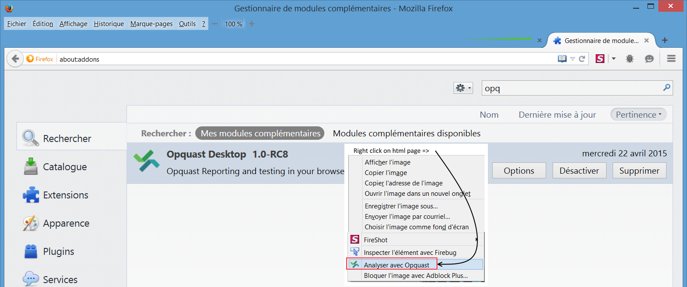This screenshot has width=687, height=287.
Task: Click Supprimer to remove Opquast Desktop
Action: pos(639,171)
